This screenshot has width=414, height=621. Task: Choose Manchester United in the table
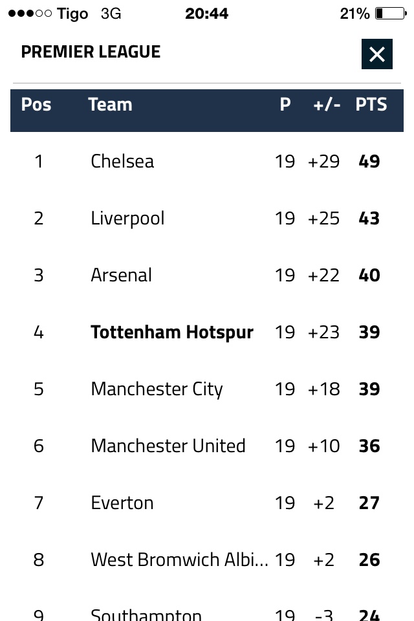coord(168,446)
